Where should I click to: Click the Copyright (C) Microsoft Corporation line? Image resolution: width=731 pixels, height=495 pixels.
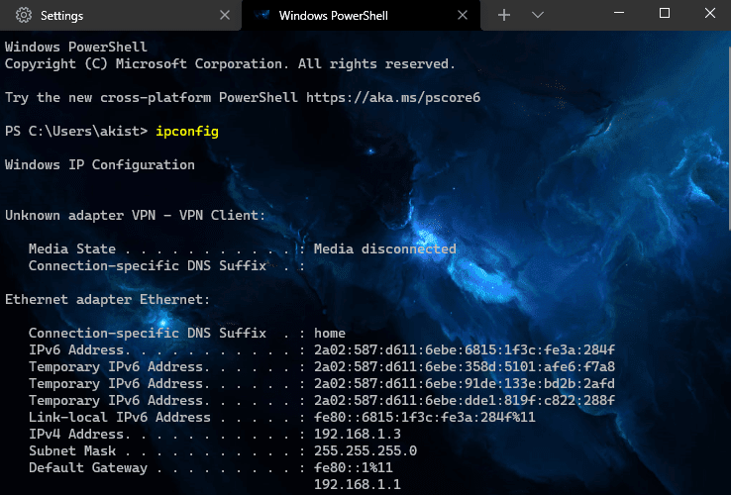(230, 64)
